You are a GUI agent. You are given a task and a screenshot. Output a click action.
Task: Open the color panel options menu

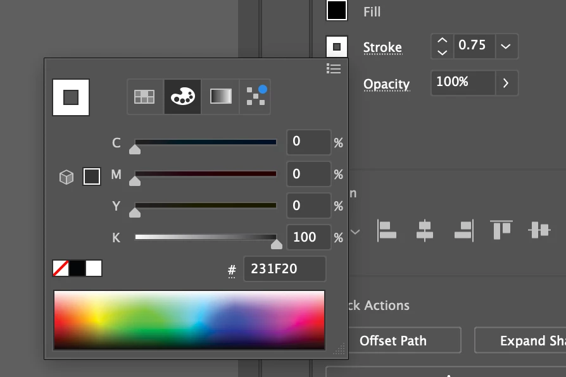(x=334, y=68)
